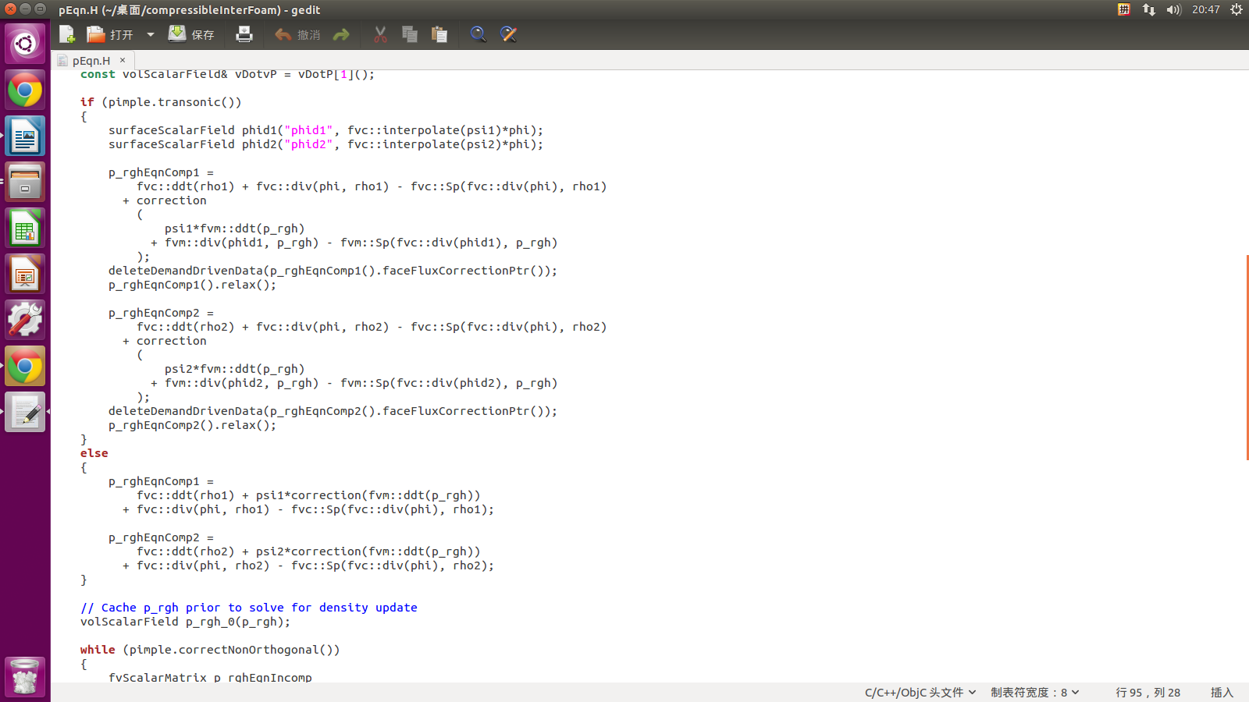Redo the last undone action

341,34
